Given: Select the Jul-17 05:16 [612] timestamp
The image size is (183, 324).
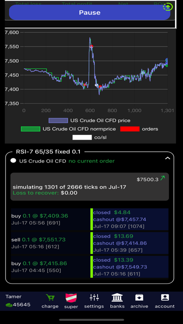Looking at the screenshot, I should (35, 247).
